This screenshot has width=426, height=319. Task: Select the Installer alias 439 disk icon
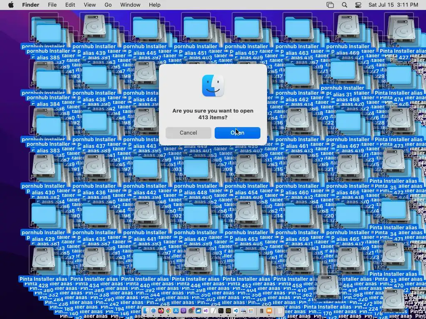pyautogui.click(x=94, y=27)
